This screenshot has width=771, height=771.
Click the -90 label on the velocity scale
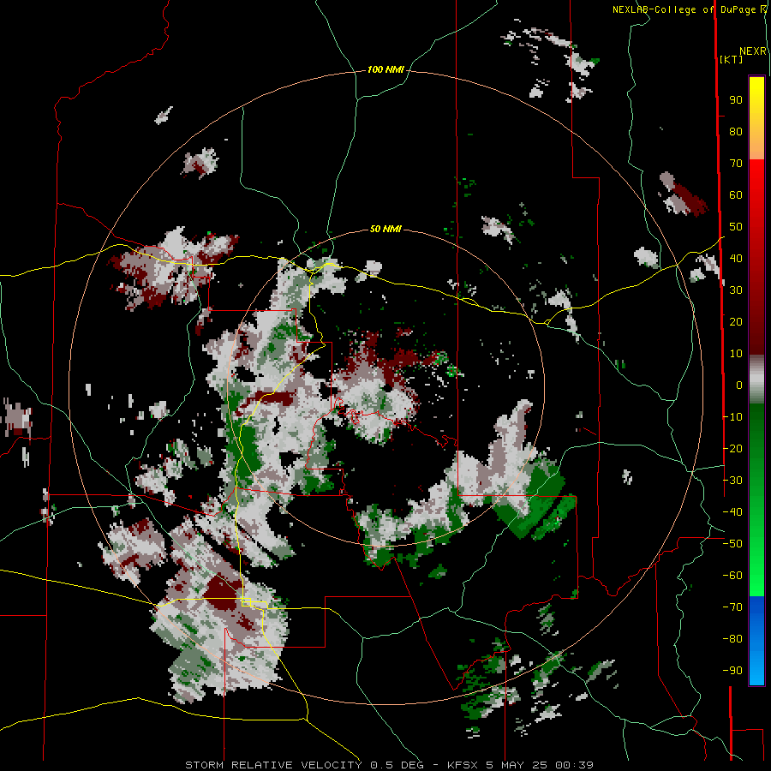pyautogui.click(x=732, y=671)
